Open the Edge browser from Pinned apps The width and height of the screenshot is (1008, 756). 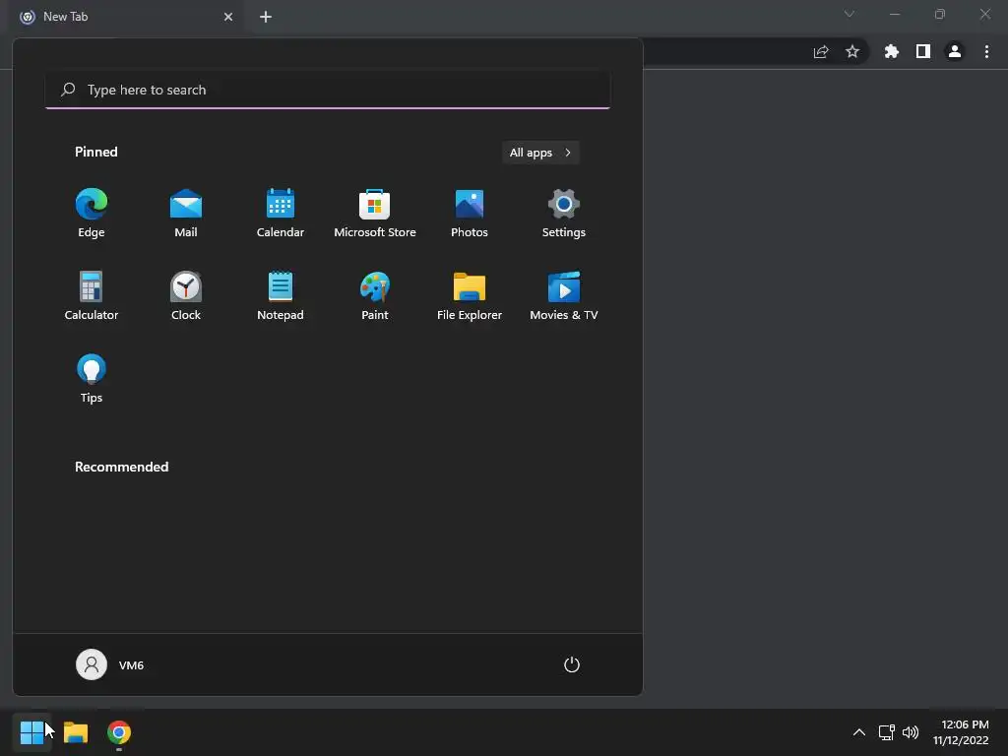[92, 214]
